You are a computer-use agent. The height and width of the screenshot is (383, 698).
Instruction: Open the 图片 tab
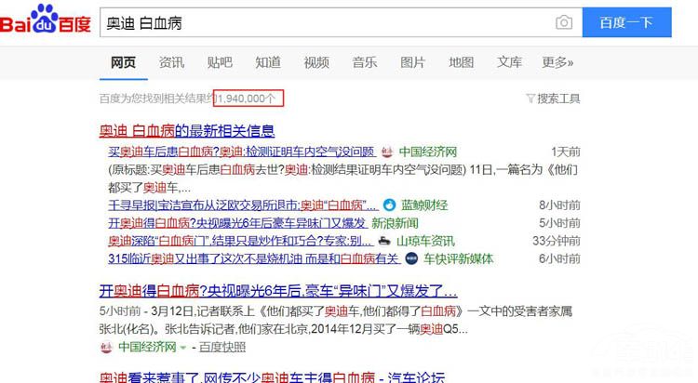tap(412, 62)
